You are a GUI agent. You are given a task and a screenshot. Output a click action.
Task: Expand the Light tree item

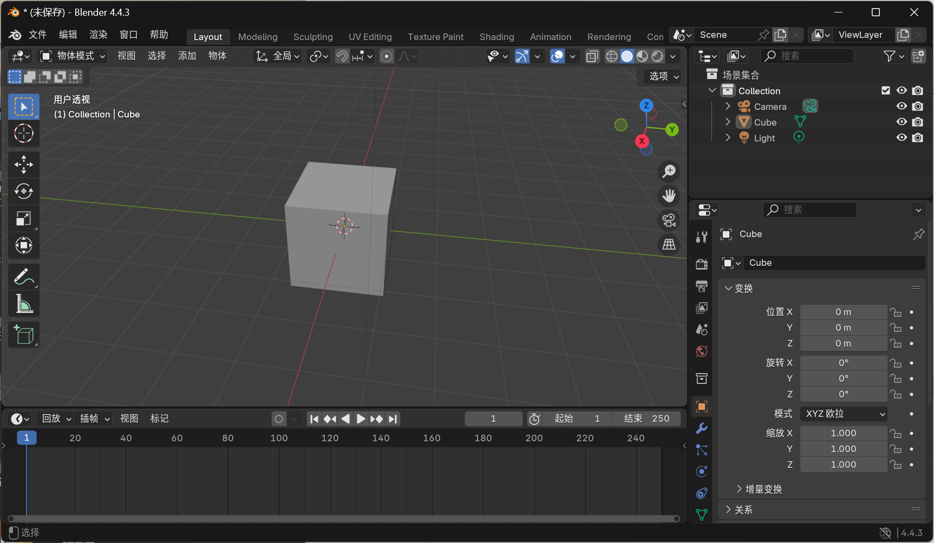tap(728, 138)
